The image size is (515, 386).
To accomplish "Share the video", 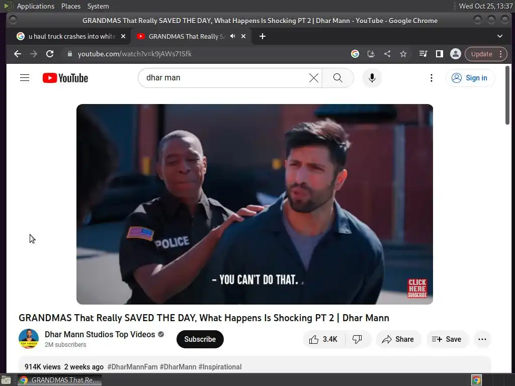I will pos(398,339).
